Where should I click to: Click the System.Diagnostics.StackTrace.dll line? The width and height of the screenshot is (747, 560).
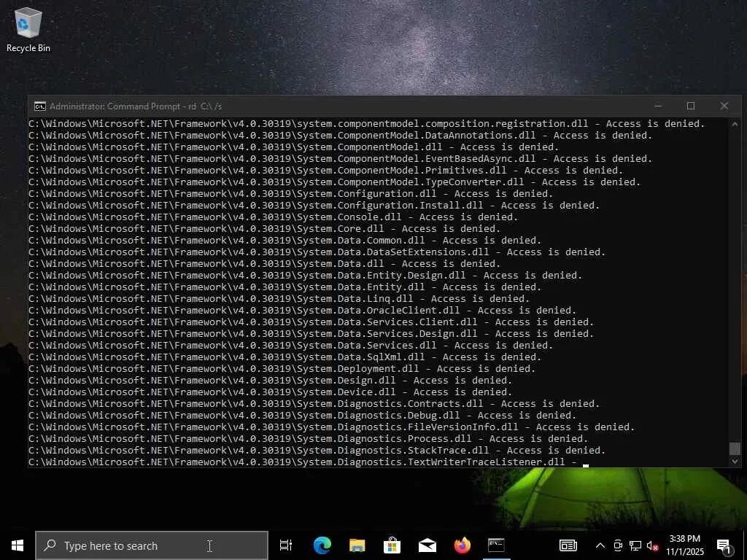[x=317, y=451]
